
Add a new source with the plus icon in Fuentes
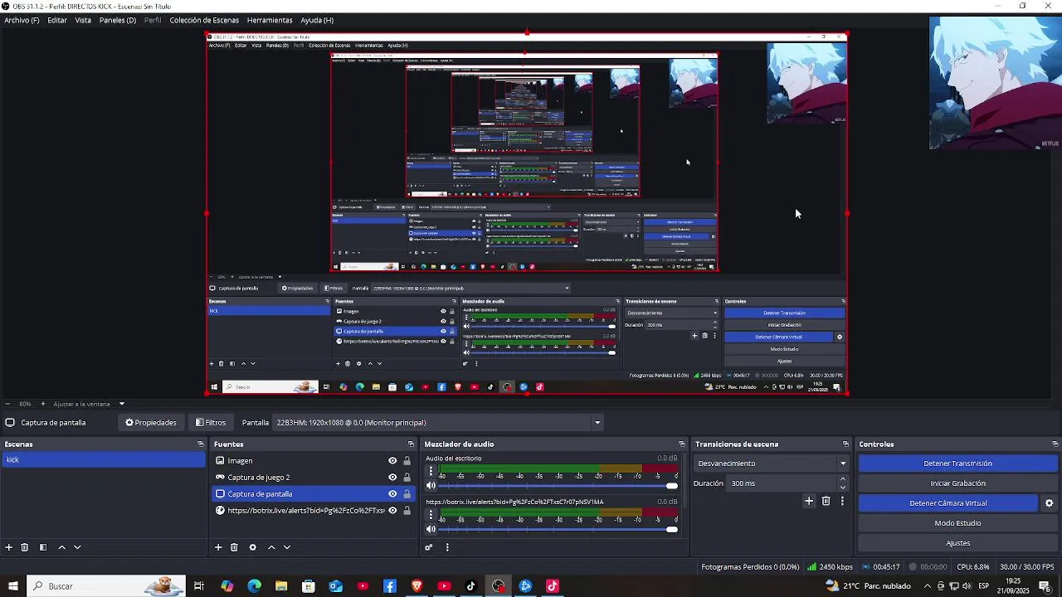coord(218,547)
